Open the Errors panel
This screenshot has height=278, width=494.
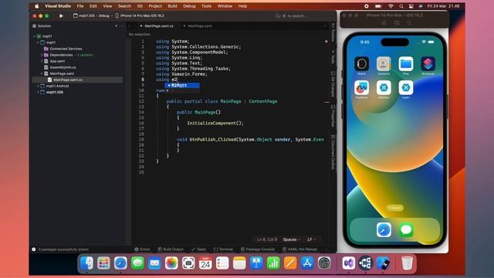(x=142, y=249)
